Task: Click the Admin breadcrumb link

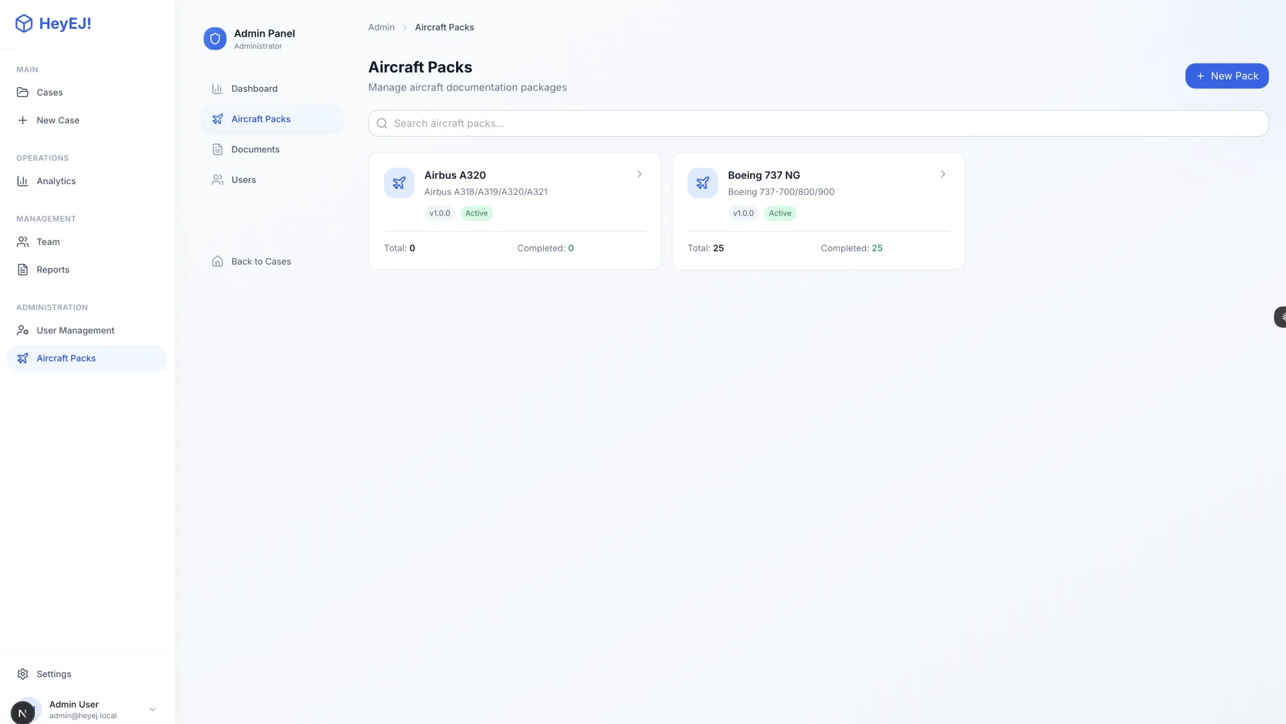Action: [x=381, y=27]
